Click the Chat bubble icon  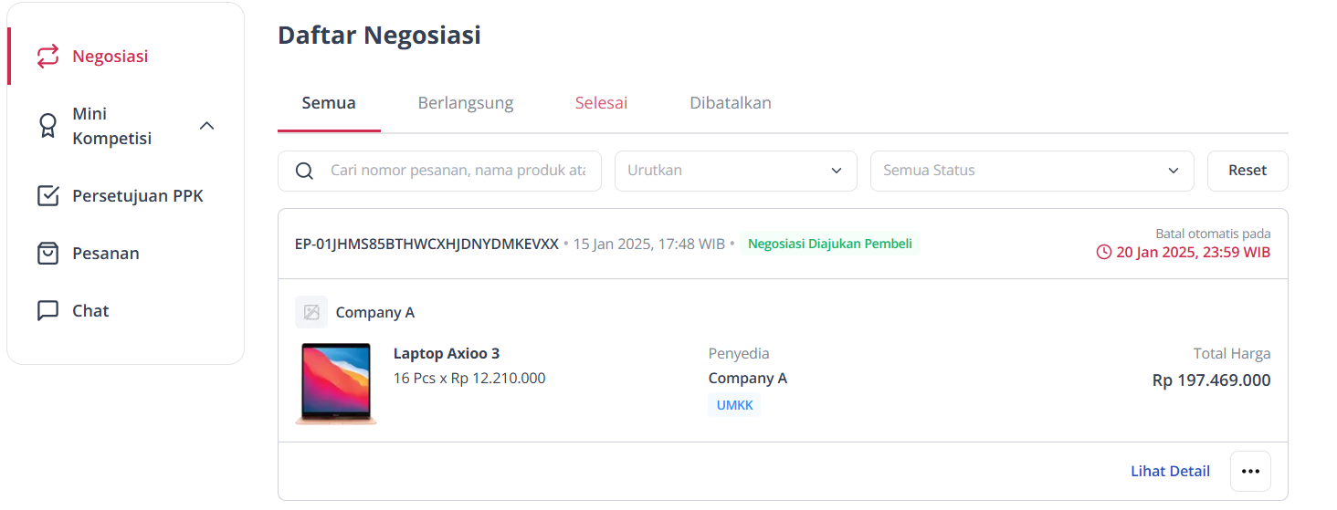47,311
